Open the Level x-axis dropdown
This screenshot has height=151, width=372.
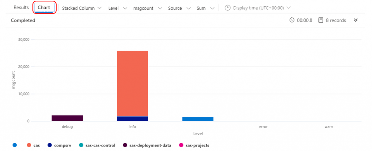coord(117,8)
